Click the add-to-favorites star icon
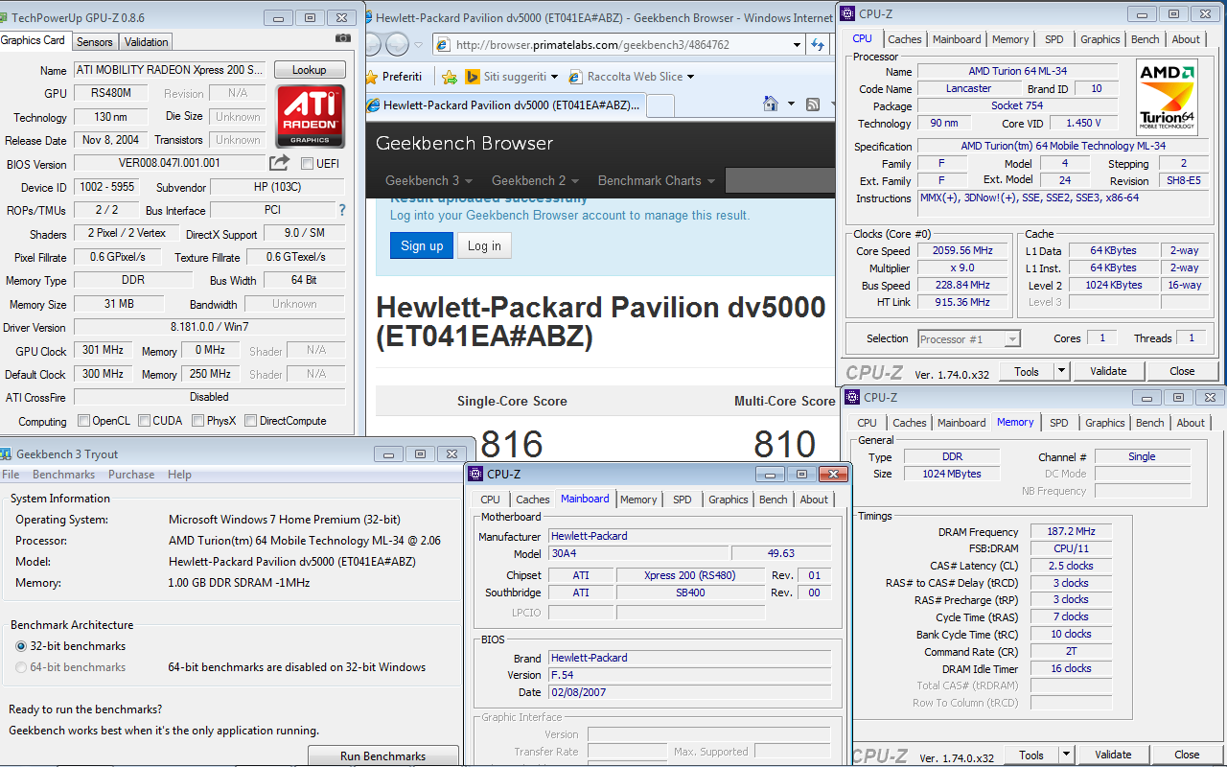 [449, 77]
